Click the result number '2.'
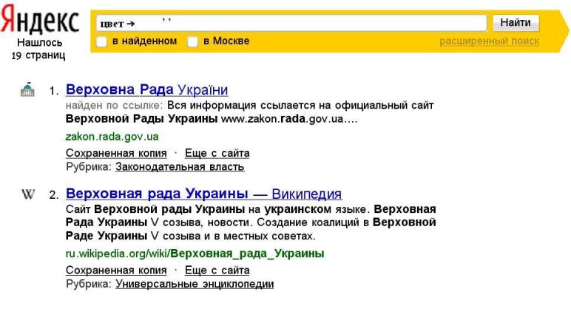This screenshot has height=323, width=571. [54, 195]
